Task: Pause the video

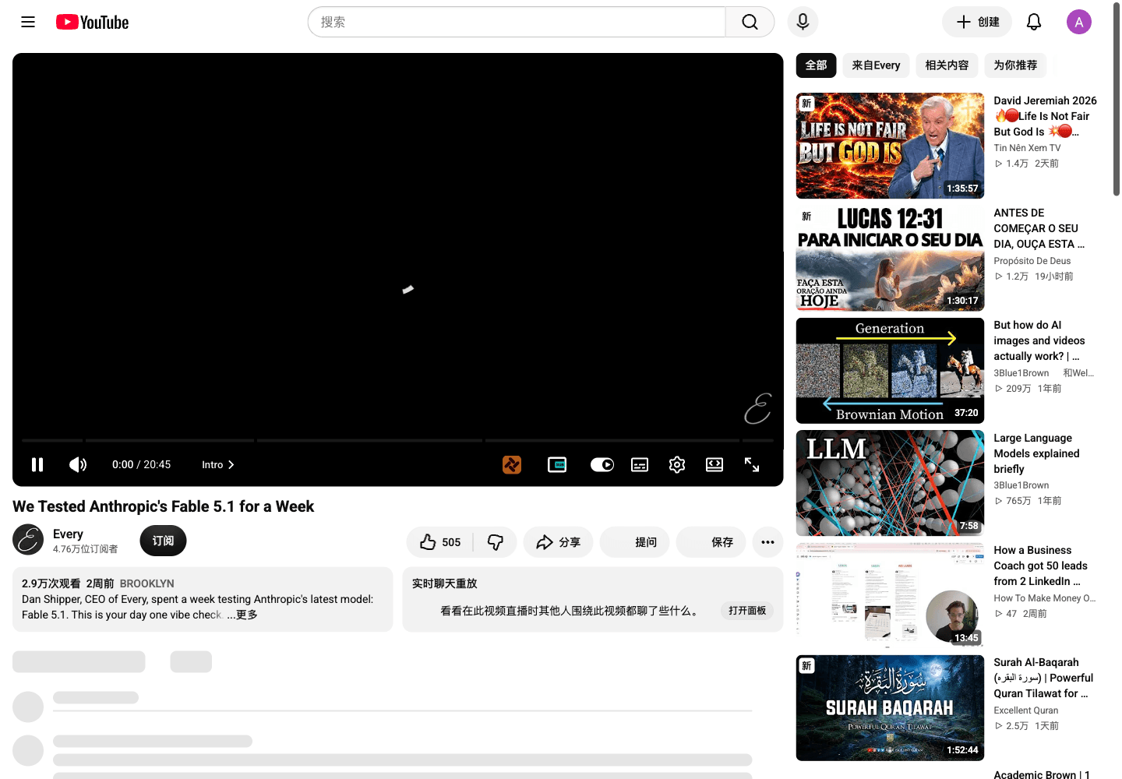Action: 37,464
